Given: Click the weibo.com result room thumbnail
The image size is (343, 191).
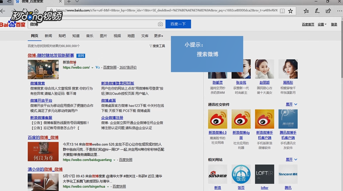Looking at the screenshot, I should [43, 69].
